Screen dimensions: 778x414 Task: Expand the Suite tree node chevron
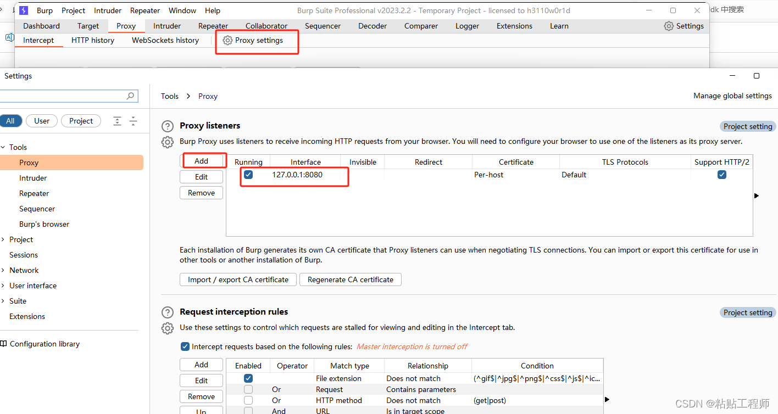[3, 301]
